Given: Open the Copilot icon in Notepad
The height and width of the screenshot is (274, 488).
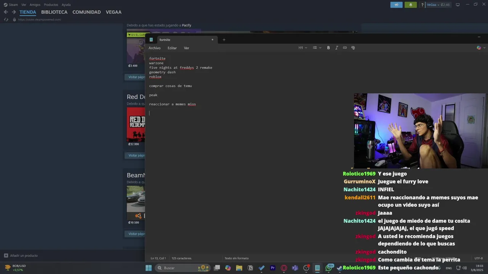Looking at the screenshot, I should tap(479, 48).
